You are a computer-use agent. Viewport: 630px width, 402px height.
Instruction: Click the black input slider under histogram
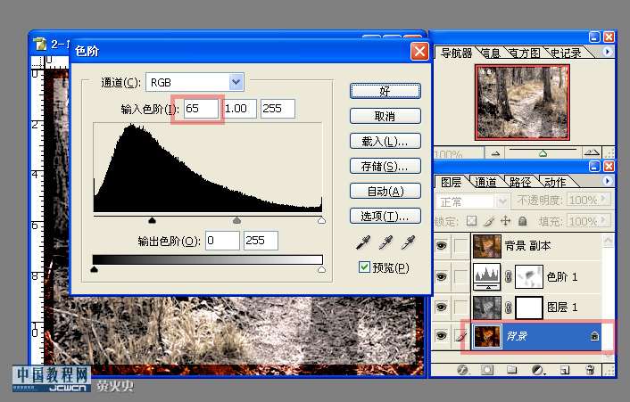click(x=152, y=220)
